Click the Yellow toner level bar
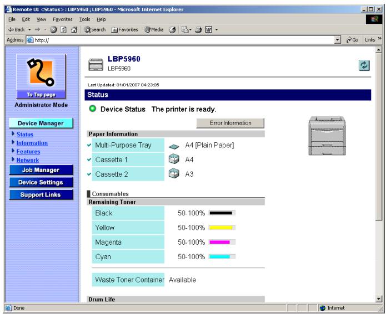 222,228
